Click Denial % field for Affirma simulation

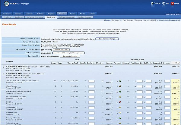91,81
